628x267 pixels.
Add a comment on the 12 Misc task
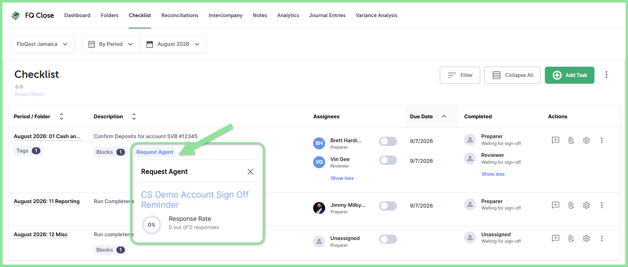pos(555,238)
